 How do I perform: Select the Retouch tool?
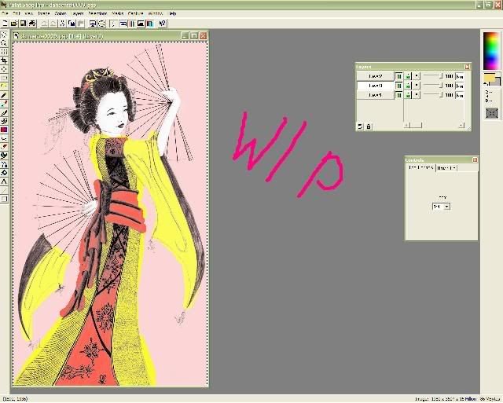[4, 138]
